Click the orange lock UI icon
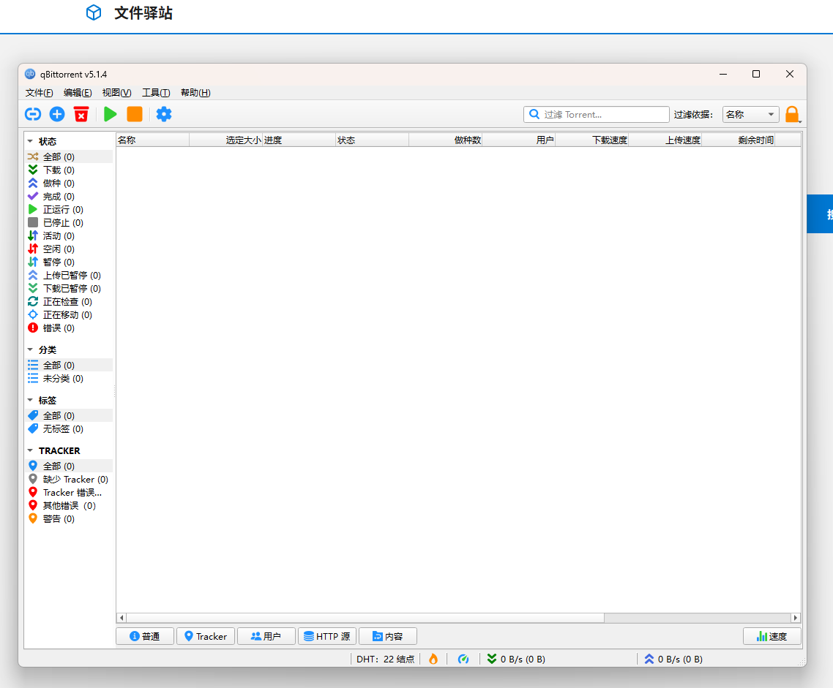 [791, 114]
